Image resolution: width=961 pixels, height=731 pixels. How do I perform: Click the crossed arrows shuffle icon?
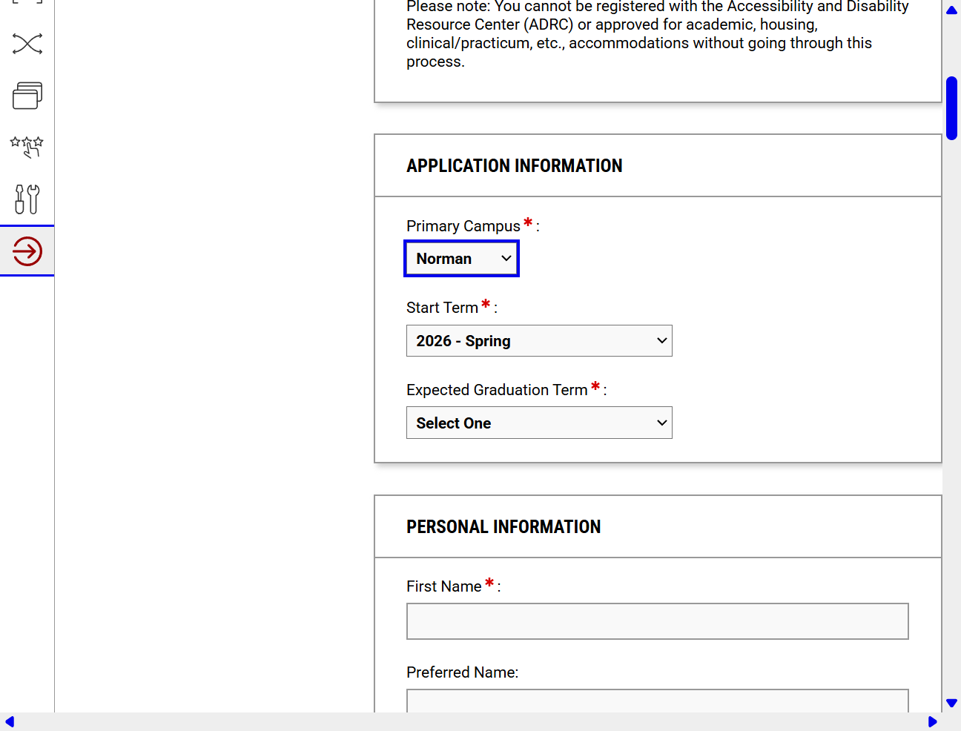27,44
